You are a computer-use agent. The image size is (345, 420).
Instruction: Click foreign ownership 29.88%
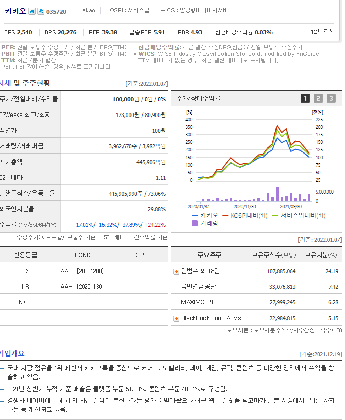157,209
